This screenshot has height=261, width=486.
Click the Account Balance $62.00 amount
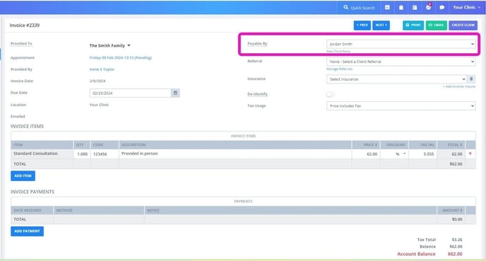click(455, 254)
